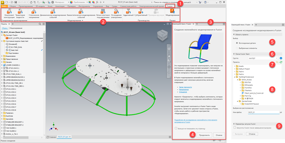Choose the Аддитивный manufacturing tool
The image size is (285, 143).
click(x=128, y=13)
